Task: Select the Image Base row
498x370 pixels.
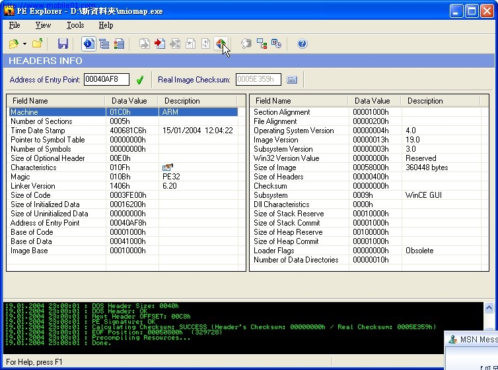Action: tap(124, 251)
